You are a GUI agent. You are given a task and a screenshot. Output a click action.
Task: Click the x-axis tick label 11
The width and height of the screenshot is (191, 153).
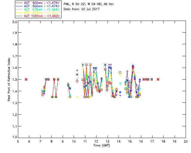click(x=85, y=141)
